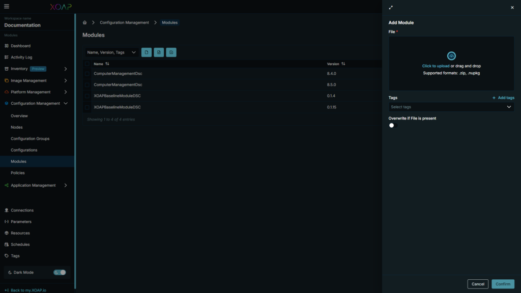Click the Modules breadcrumb item
This screenshot has width=521, height=293.
click(170, 22)
